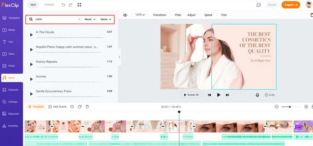The image size is (313, 146).
Task: Select the History Repeats track title
Action: (47, 62)
